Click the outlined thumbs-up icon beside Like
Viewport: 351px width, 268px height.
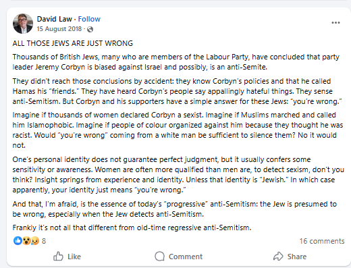click(58, 256)
